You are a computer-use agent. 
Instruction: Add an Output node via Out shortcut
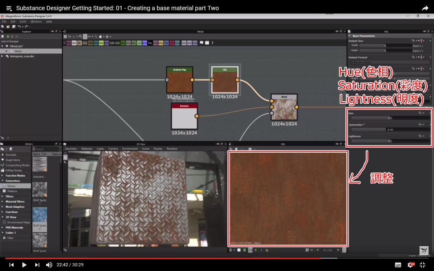(x=195, y=43)
